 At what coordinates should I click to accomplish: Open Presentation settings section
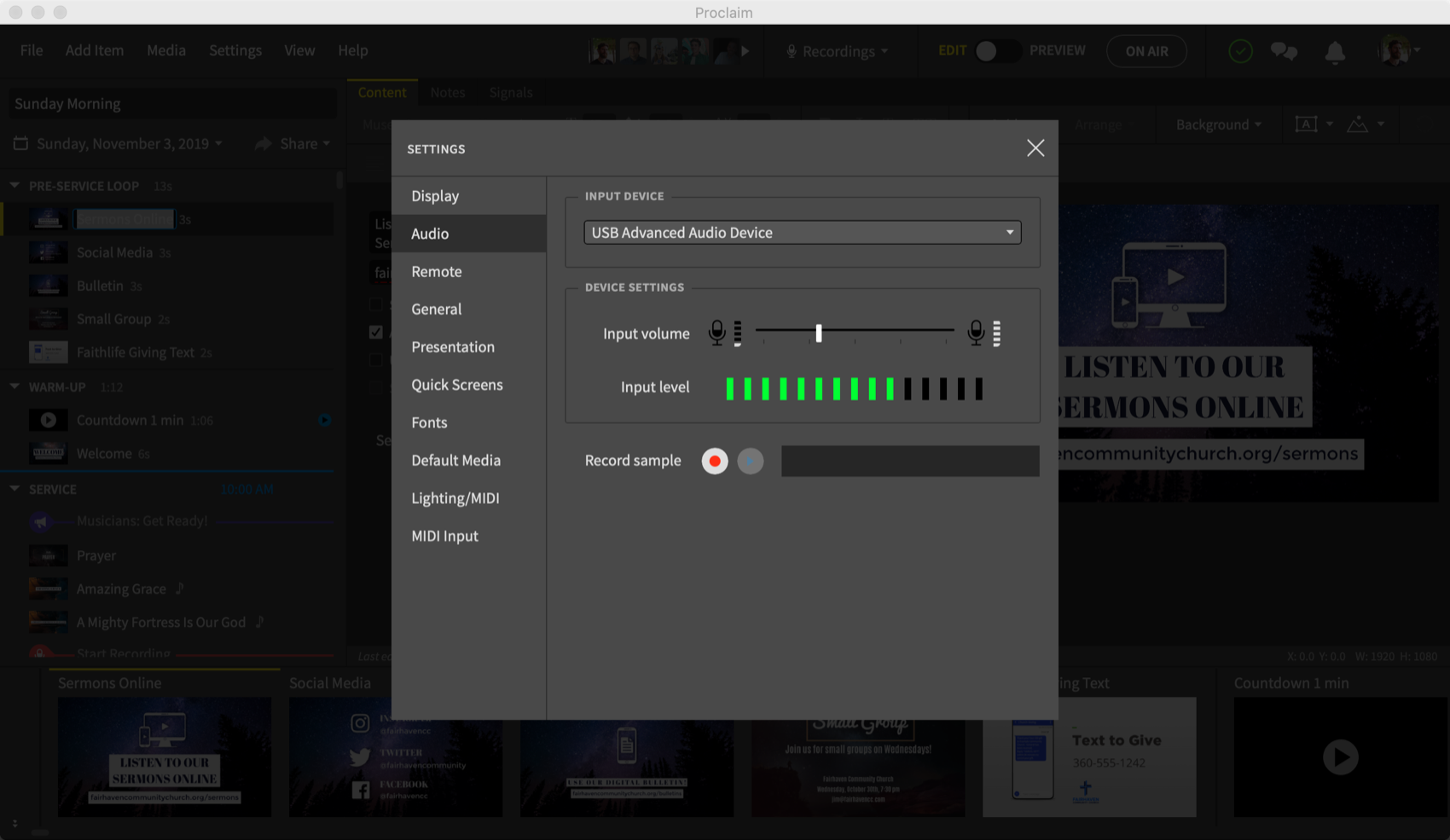pos(468,347)
